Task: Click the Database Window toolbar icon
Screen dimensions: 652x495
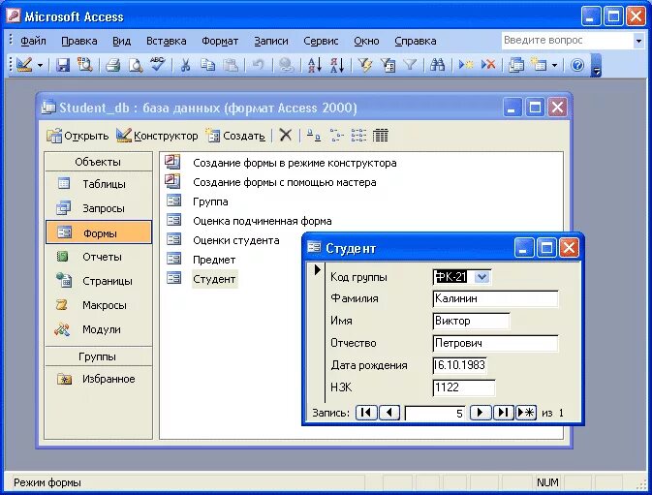Action: coord(516,65)
